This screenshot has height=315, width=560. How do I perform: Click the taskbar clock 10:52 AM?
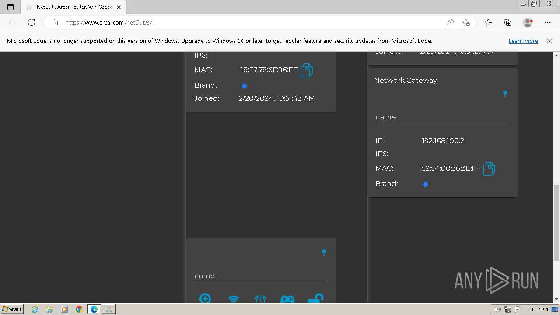click(538, 309)
